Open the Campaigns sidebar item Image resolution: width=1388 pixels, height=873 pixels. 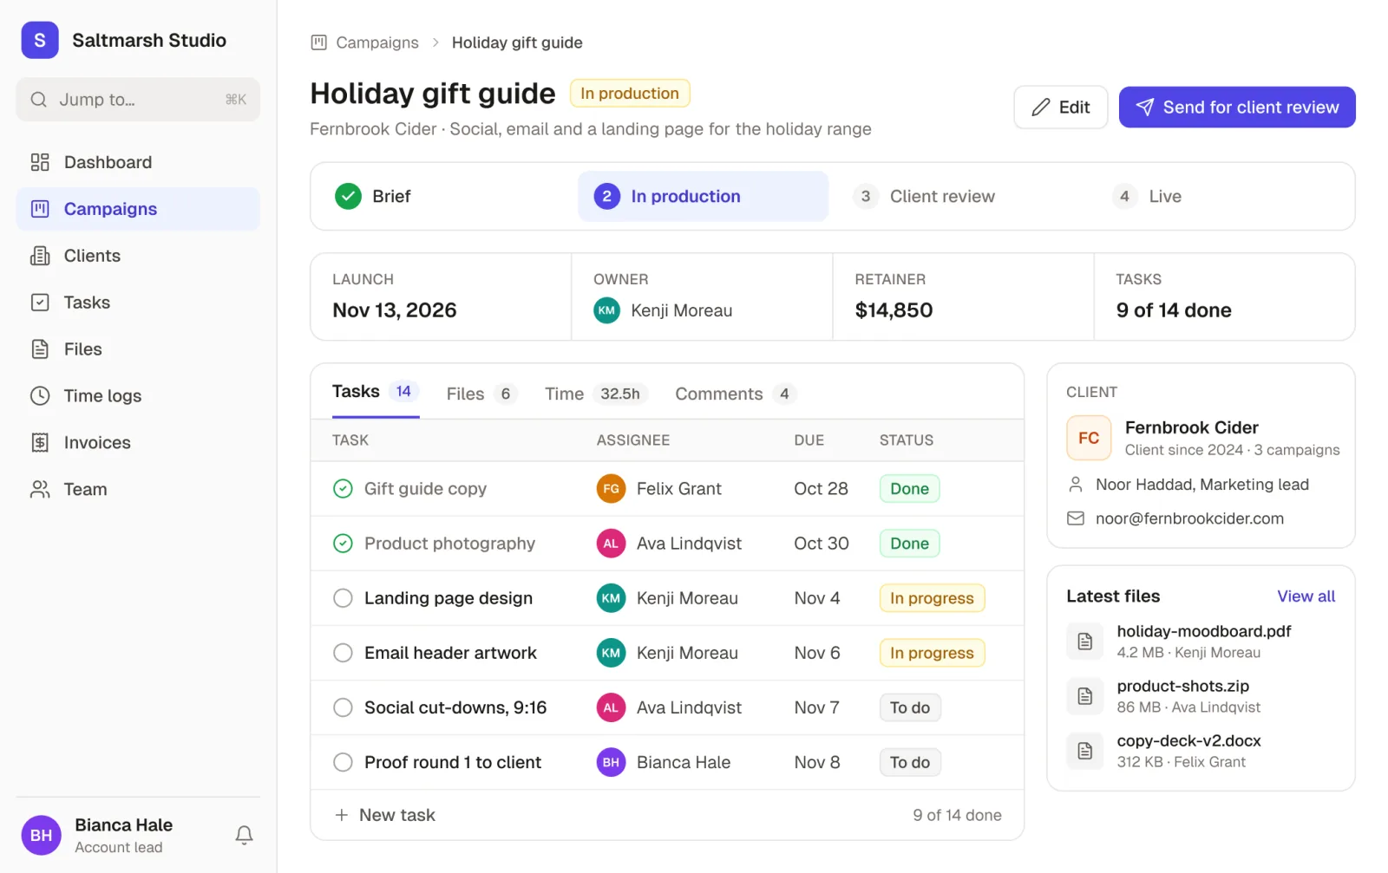tap(138, 209)
